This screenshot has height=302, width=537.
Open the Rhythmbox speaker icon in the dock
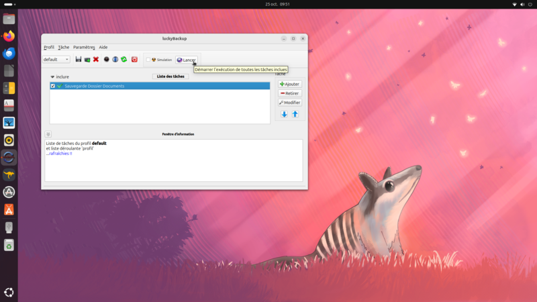click(x=9, y=140)
